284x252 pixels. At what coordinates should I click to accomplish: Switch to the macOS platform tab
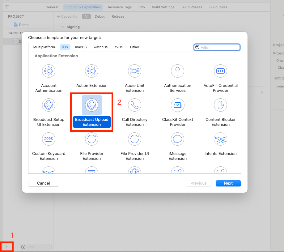pyautogui.click(x=81, y=47)
